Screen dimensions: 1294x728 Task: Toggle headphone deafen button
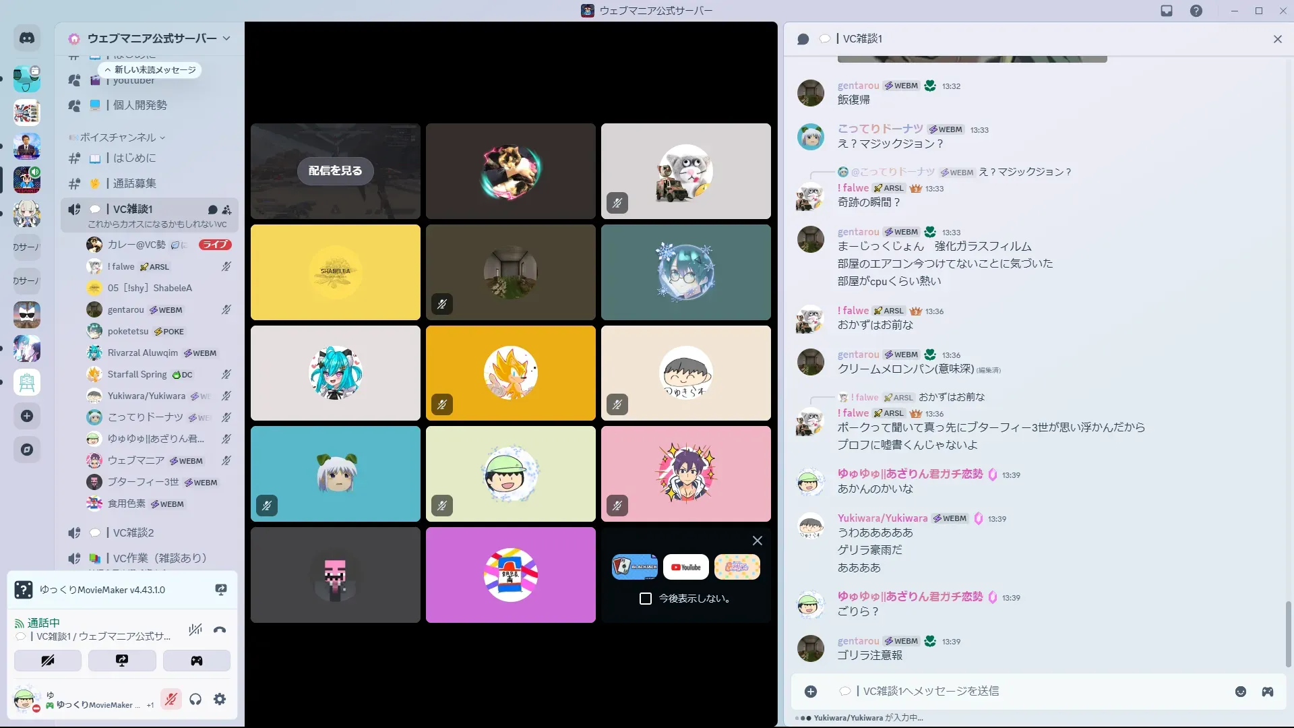[195, 700]
